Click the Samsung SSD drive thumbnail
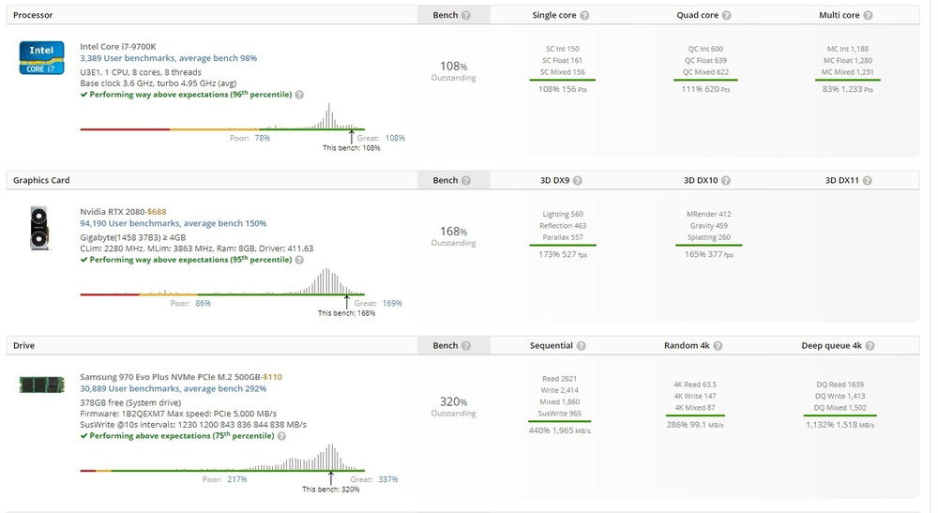This screenshot has width=938, height=513. coord(42,383)
